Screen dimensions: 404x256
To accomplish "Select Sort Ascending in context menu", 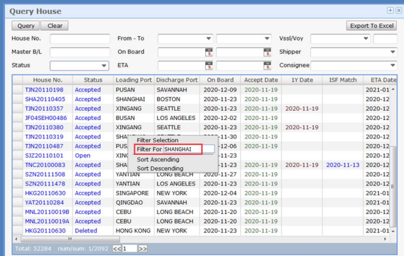I will [x=158, y=159].
